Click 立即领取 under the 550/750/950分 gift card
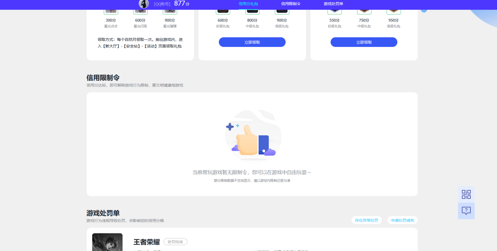 pos(364,42)
